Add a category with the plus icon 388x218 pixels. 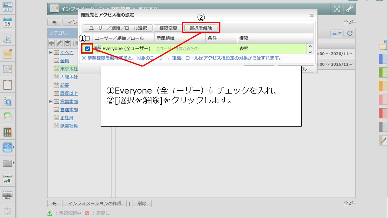click(x=52, y=43)
